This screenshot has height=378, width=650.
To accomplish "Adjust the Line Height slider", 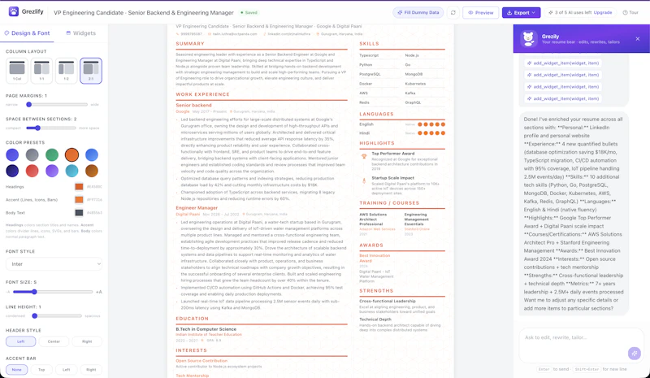I will pos(55,315).
